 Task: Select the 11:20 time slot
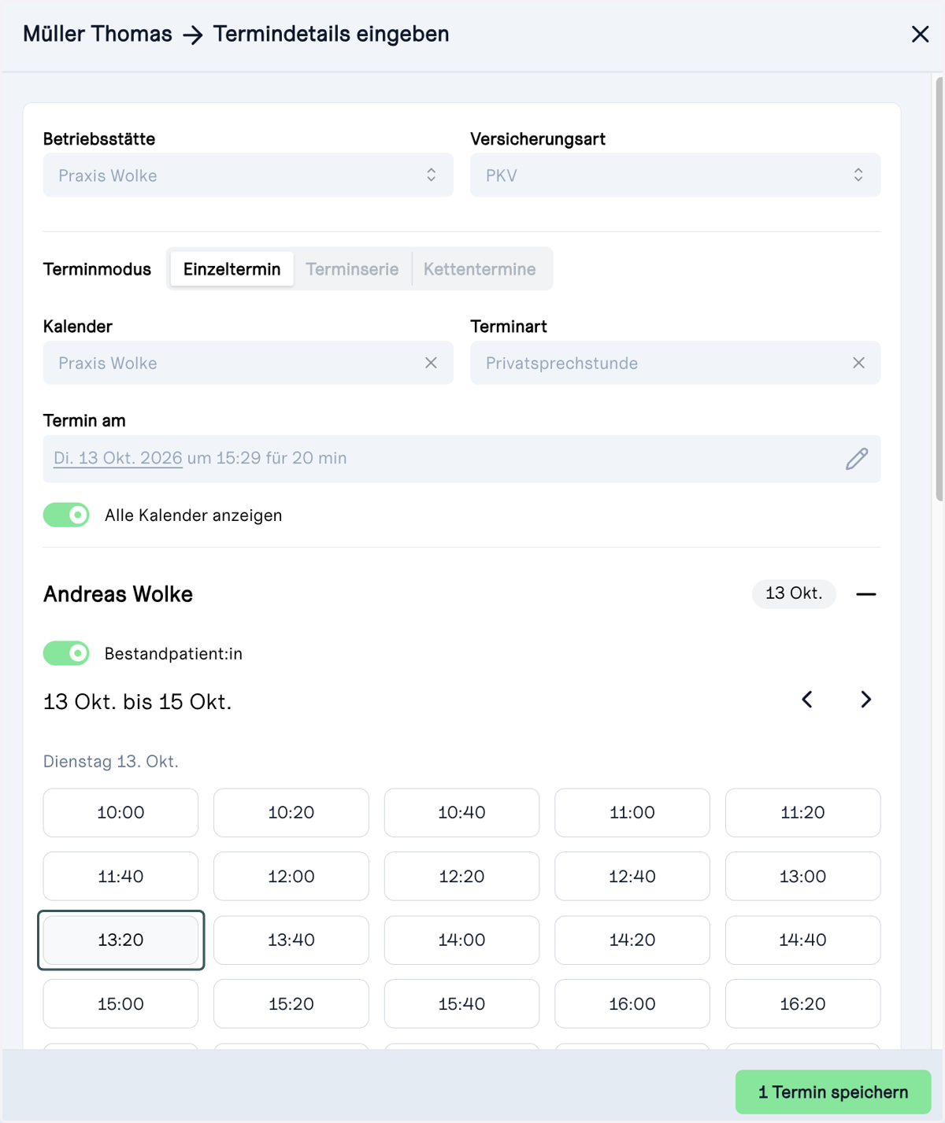802,813
